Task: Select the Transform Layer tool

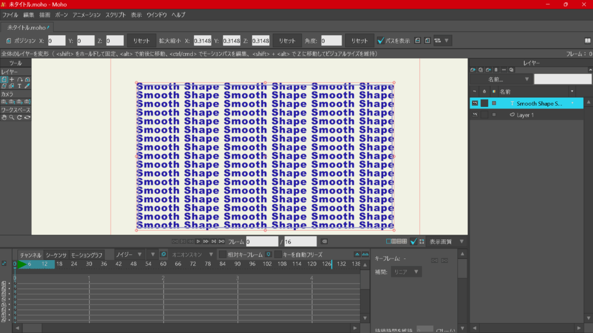Action: pyautogui.click(x=4, y=79)
